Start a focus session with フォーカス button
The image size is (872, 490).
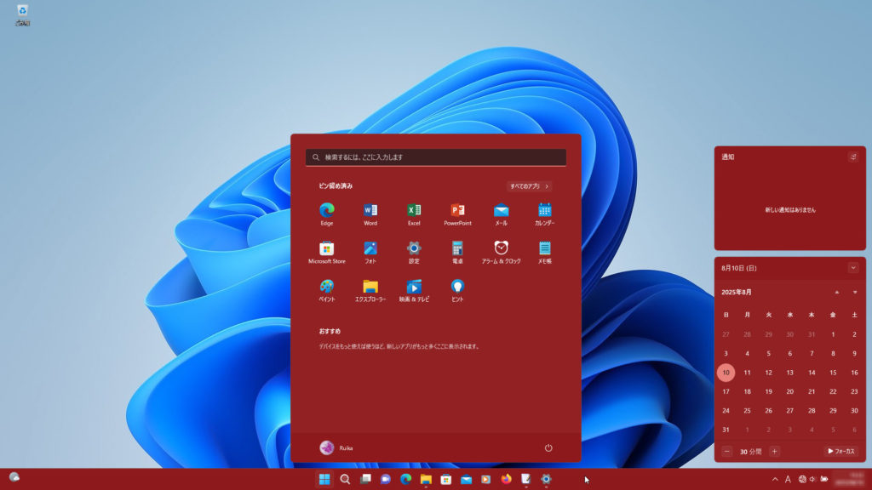click(x=840, y=451)
